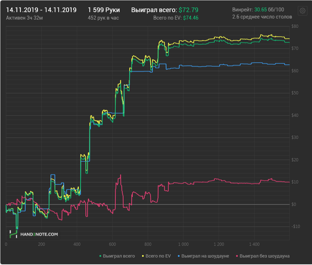Click the total winnings value $72.79
312x265 pixels.
(189, 10)
